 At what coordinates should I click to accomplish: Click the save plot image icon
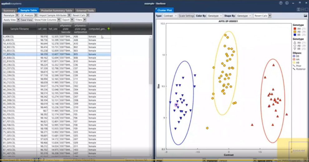[305, 16]
